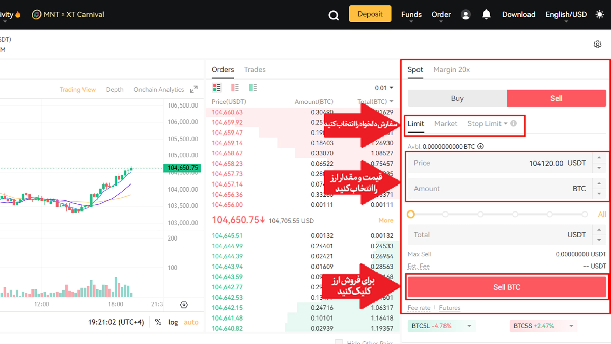
Task: Check the Hide Other Pairs checkbox
Action: (339, 342)
